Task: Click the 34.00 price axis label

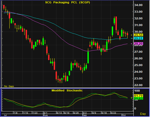Action: (138, 5)
